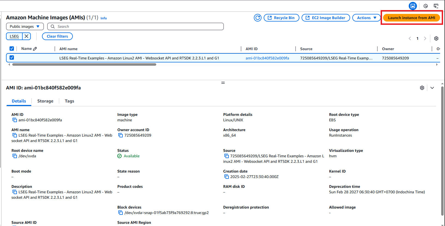This screenshot has width=445, height=226.
Task: Copy the Owner account ID value
Action: [x=121, y=135]
